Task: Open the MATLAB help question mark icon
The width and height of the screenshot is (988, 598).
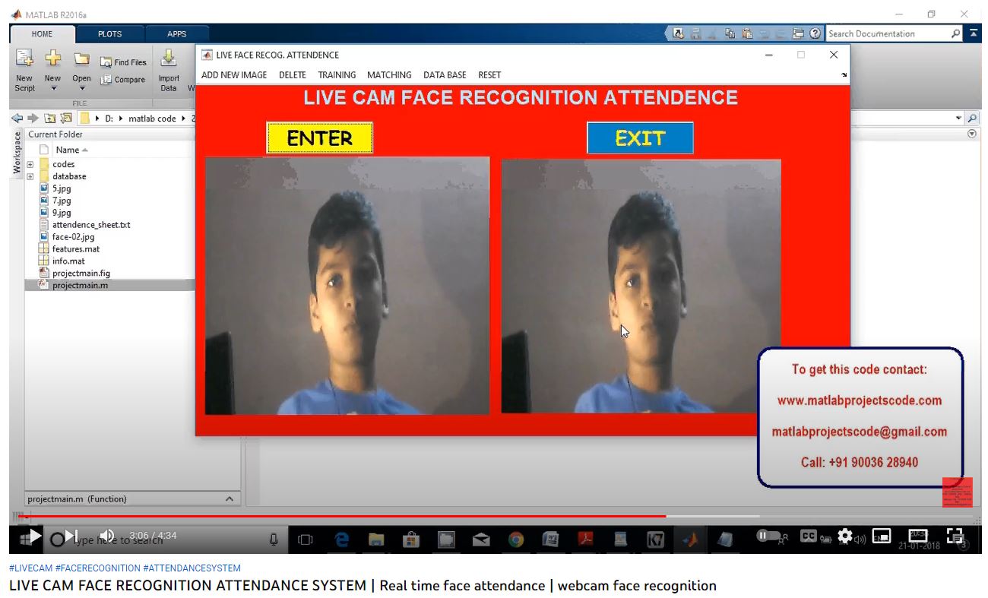Action: click(x=815, y=33)
